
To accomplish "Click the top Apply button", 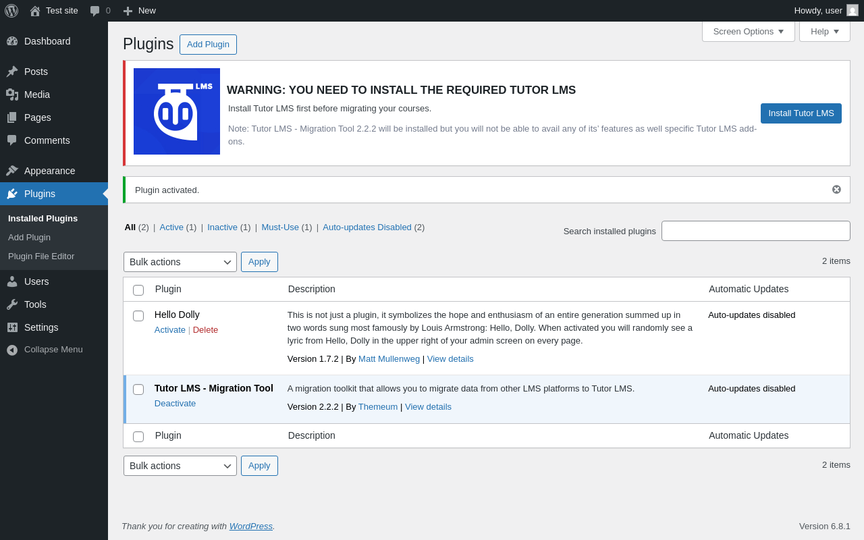I will click(259, 262).
